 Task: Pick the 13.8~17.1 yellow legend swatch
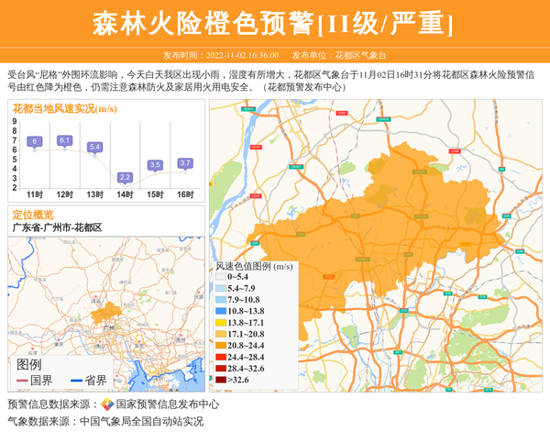point(220,323)
